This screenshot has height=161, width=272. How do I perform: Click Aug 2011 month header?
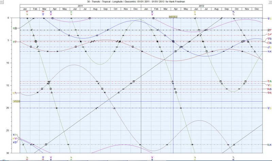(x=95, y=9)
